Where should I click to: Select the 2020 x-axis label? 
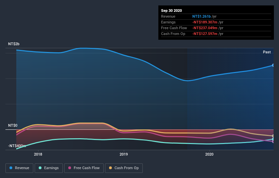(209, 154)
